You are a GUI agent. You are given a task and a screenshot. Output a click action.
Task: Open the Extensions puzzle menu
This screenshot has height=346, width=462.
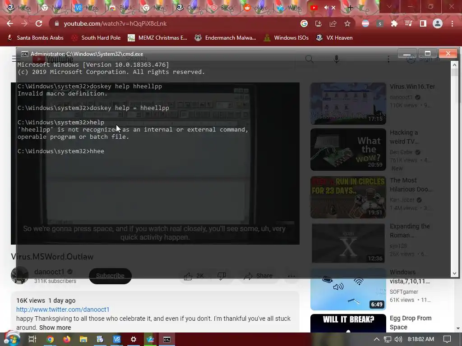(x=394, y=23)
